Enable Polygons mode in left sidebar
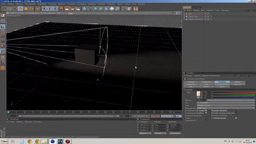The width and height of the screenshot is (256, 144). coord(3,46)
